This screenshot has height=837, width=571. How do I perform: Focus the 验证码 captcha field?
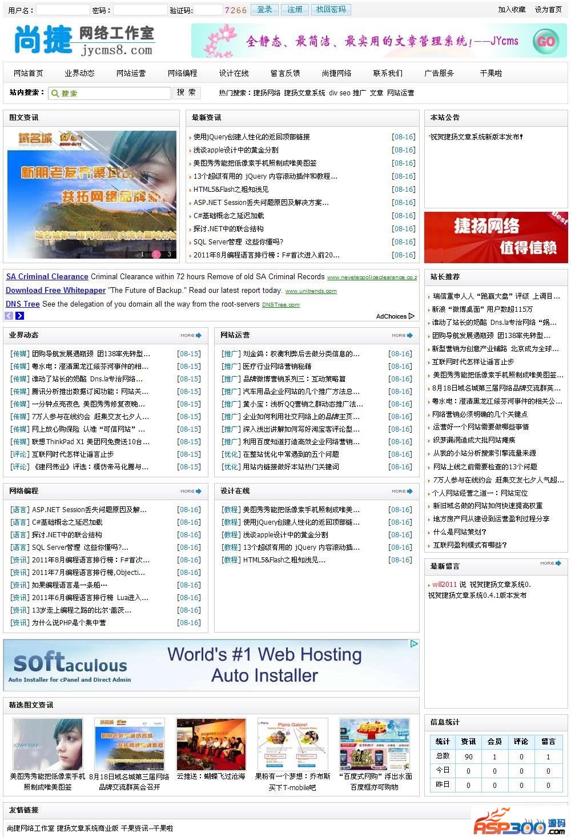208,10
